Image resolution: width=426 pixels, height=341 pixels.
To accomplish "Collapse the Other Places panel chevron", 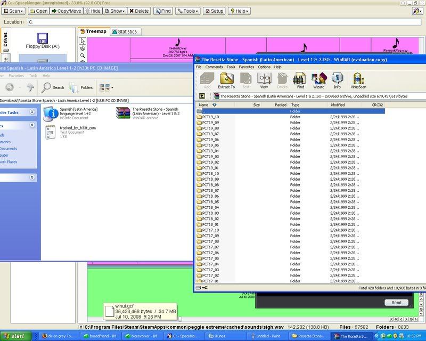I will click(32, 125).
